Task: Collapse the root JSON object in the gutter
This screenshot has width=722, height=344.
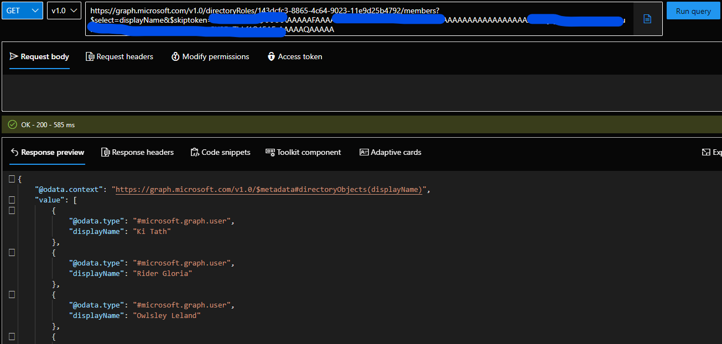Action: click(x=12, y=179)
